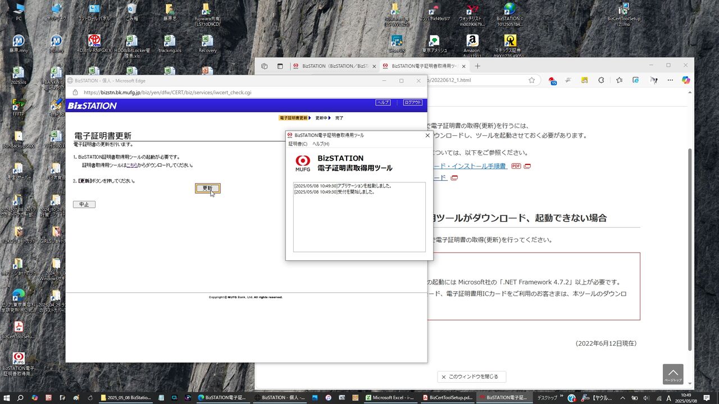Viewport: 719px width, 404px height.
Task: Click the ログアウト button in BizSTATION header
Action: 412,103
